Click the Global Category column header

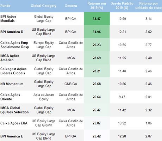(44, 6)
